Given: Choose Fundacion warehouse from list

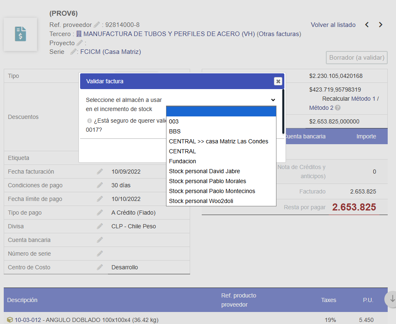Looking at the screenshot, I should [182, 161].
